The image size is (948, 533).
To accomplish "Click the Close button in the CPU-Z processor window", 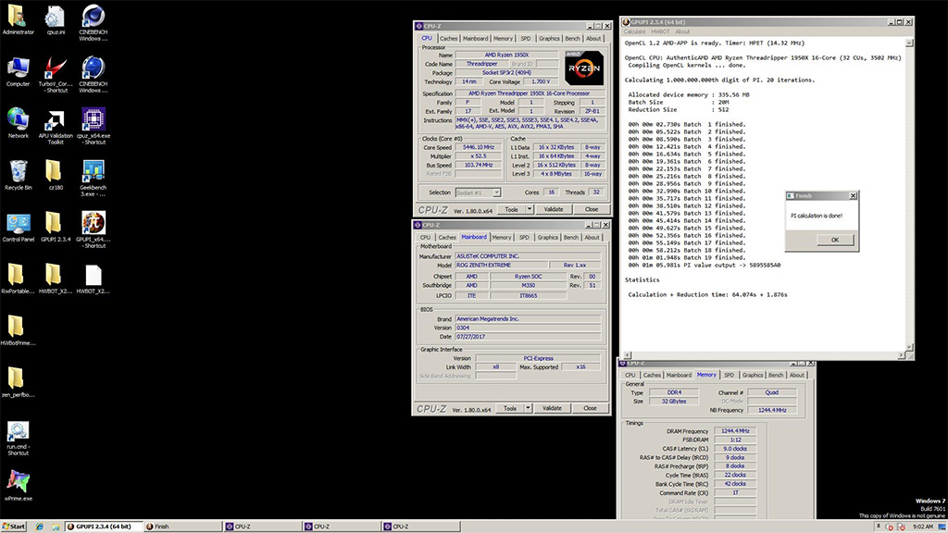I will tap(592, 210).
